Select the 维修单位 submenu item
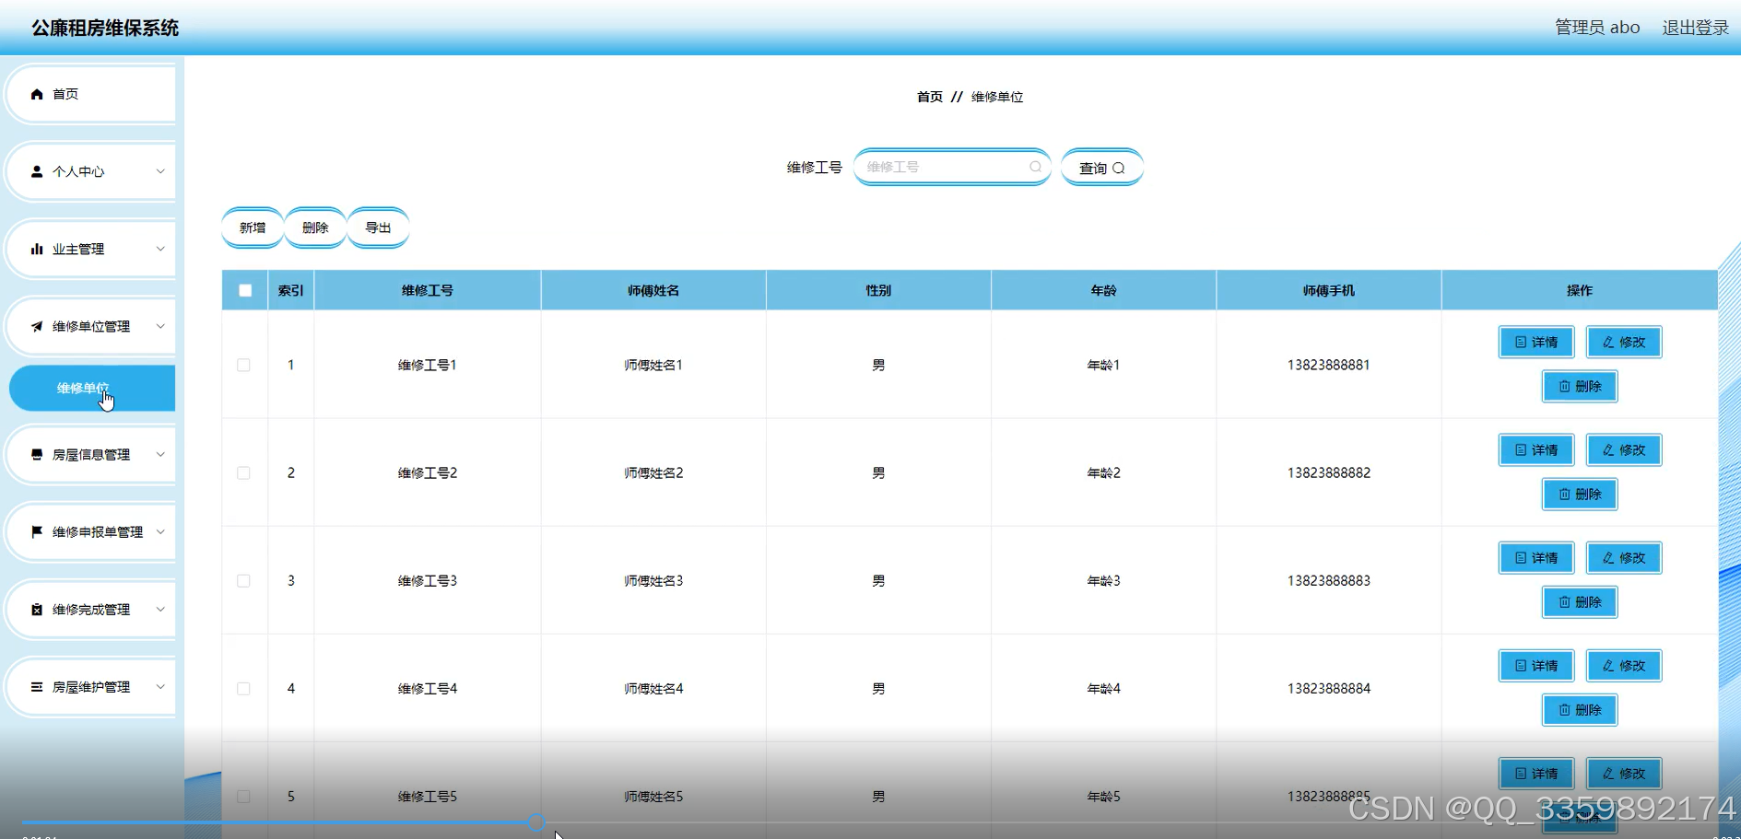Viewport: 1741px width, 839px height. pos(92,388)
